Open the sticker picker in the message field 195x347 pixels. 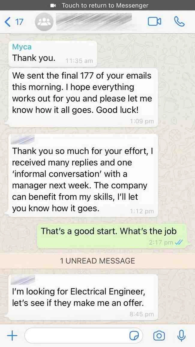(134, 336)
